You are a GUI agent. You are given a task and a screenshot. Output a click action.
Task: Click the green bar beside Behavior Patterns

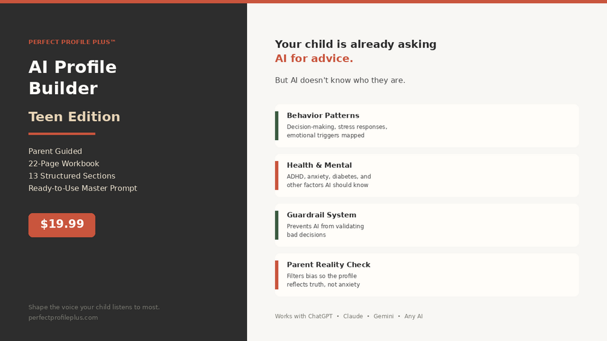(x=277, y=126)
